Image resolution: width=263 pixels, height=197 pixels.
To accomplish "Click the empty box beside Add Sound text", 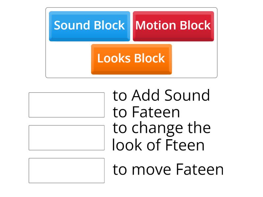I will click(x=66, y=105).
